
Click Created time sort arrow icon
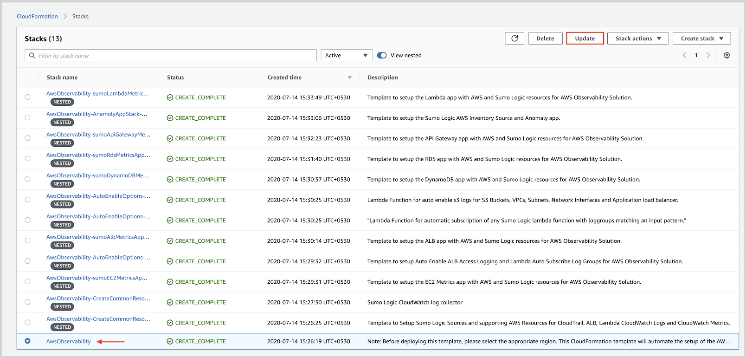point(349,78)
